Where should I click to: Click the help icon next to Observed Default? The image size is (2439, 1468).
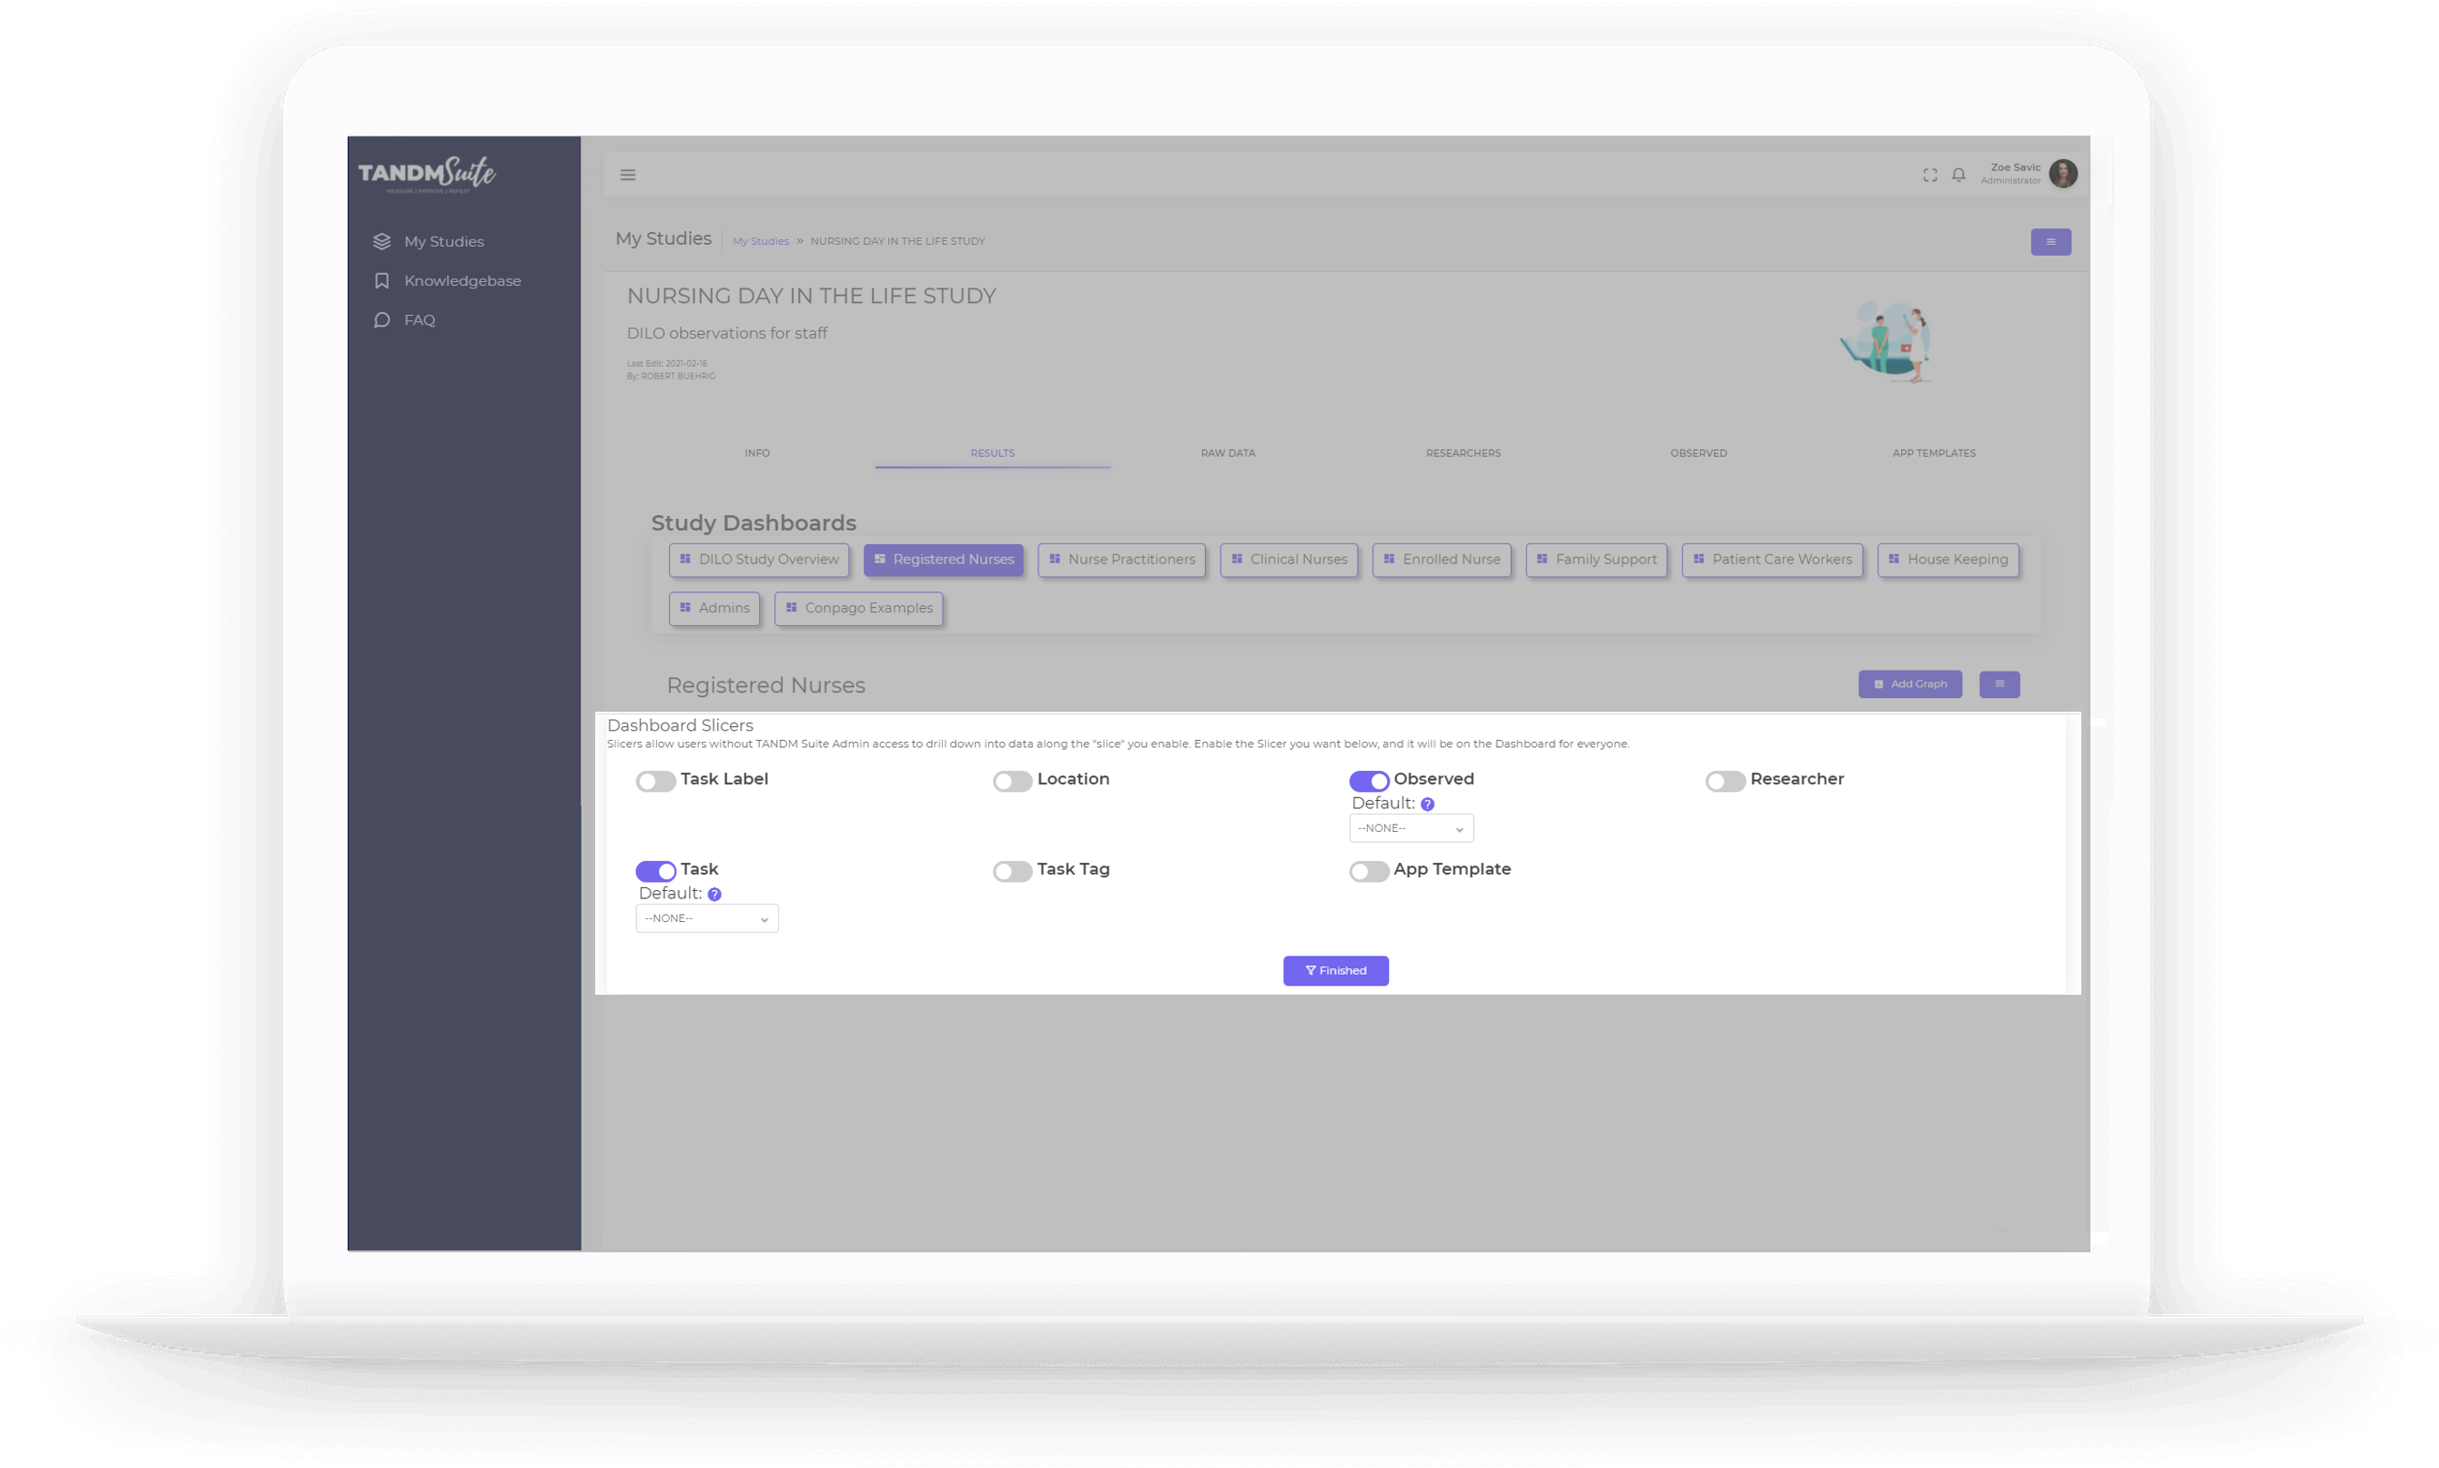point(1427,805)
